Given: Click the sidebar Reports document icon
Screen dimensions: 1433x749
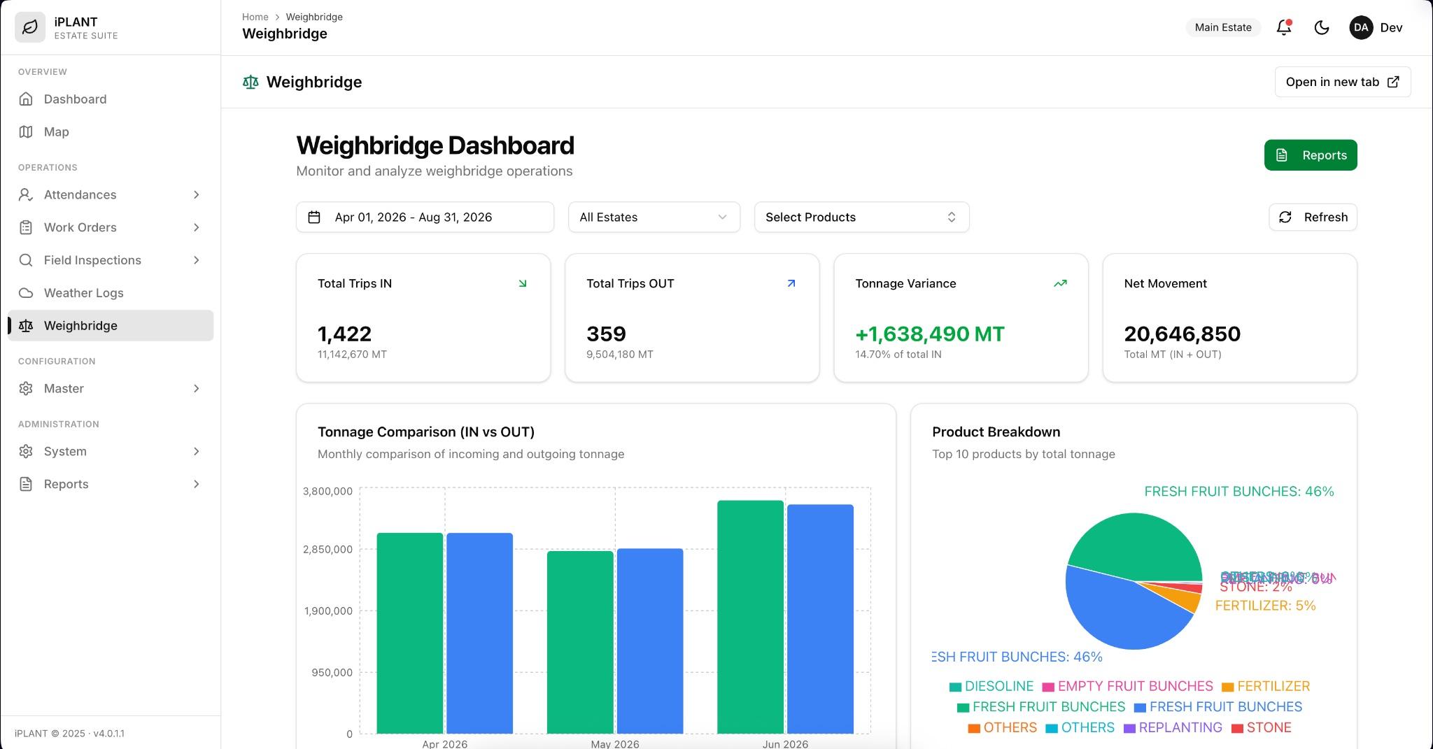Looking at the screenshot, I should point(26,484).
